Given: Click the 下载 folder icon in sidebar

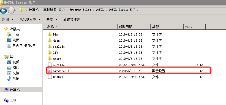Looking at the screenshot, I should [x=9, y=34].
